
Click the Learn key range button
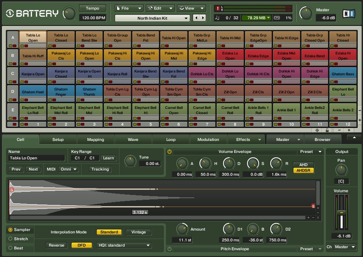pos(108,158)
